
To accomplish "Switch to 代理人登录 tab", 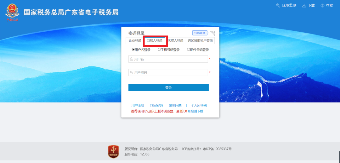I will point(175,40).
